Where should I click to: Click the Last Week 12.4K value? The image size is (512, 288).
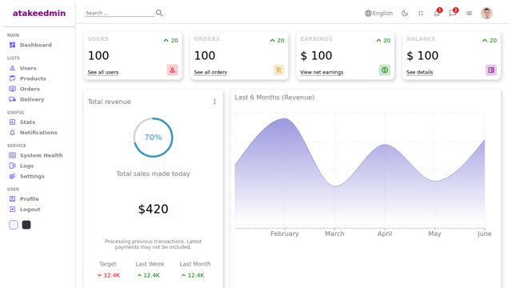click(149, 275)
